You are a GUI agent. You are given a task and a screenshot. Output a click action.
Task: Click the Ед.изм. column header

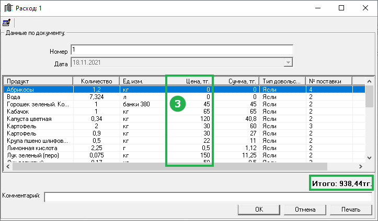(143, 81)
